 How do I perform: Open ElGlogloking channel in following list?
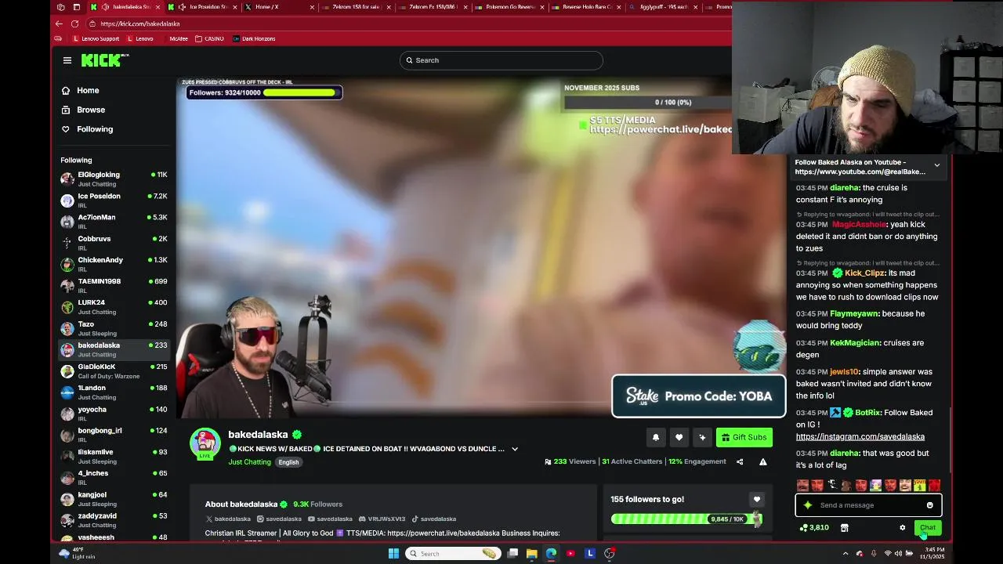click(114, 179)
